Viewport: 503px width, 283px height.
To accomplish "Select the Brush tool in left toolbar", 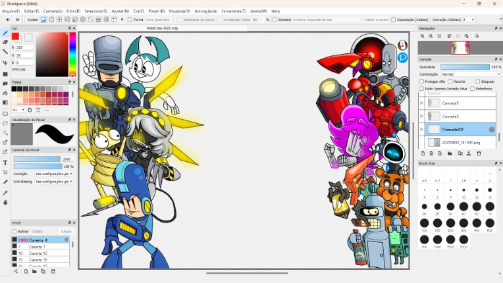I will click(x=5, y=32).
